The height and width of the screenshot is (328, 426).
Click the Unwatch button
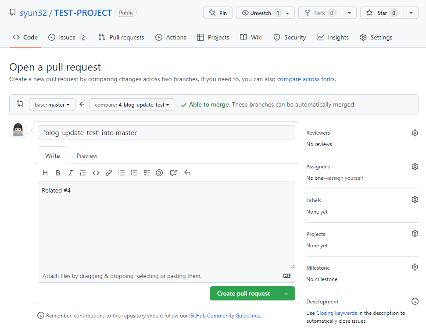[265, 13]
